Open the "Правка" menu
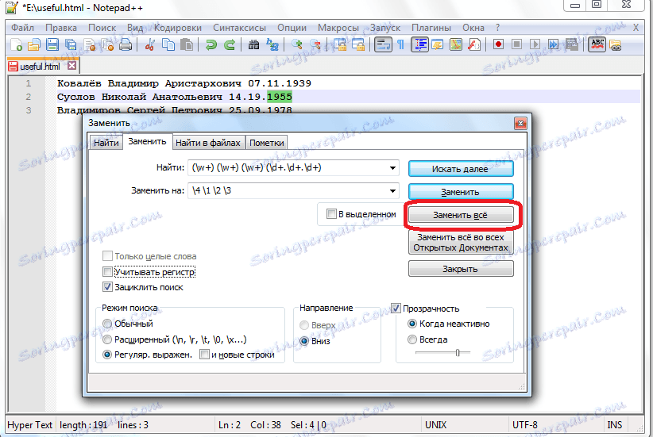 pos(61,28)
